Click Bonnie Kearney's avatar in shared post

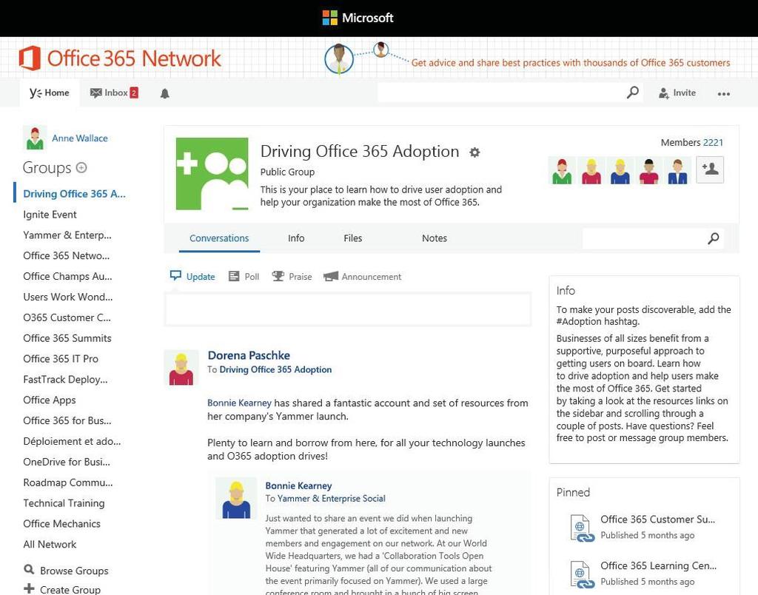[x=236, y=498]
